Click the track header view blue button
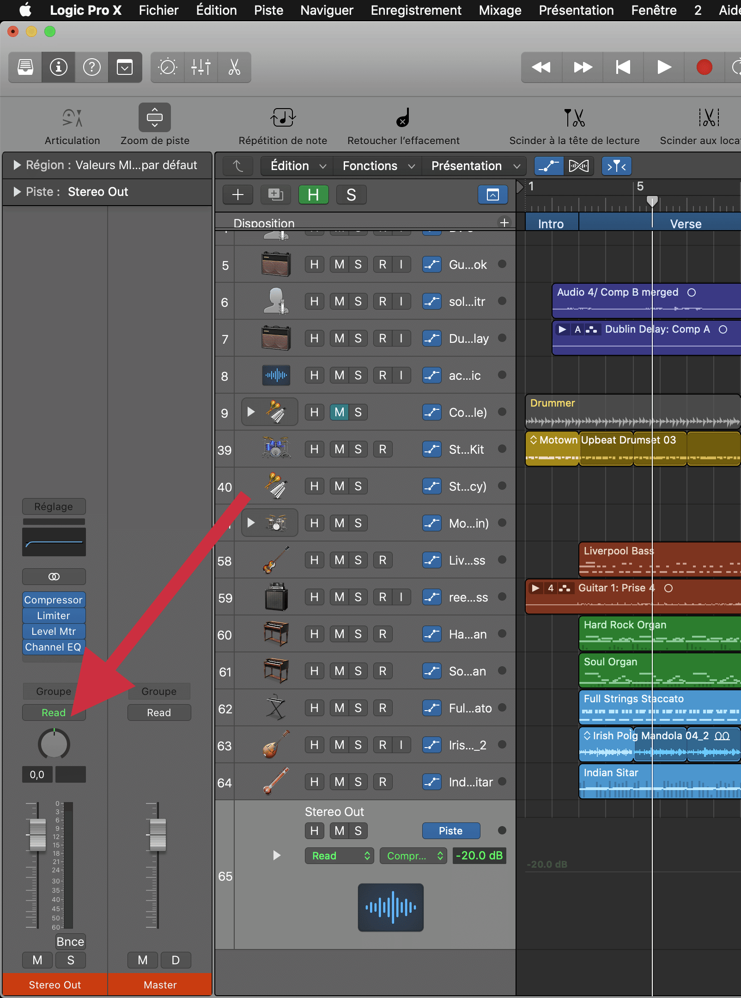The image size is (741, 998). click(x=492, y=195)
